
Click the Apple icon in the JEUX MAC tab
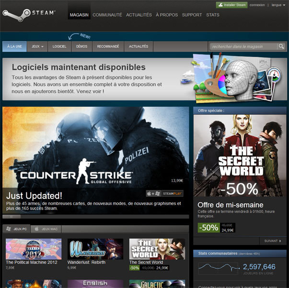click(37, 229)
